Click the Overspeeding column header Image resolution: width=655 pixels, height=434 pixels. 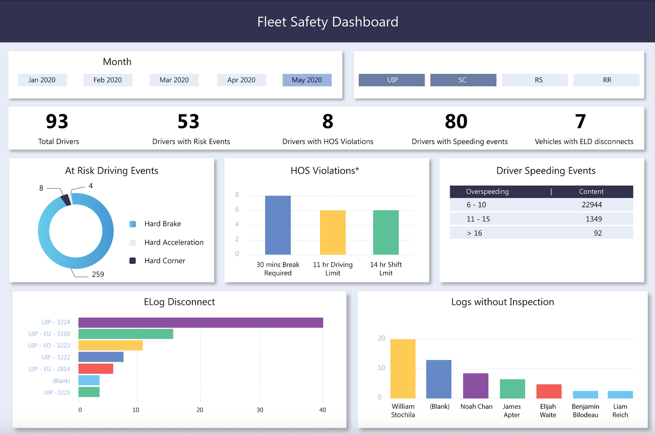tap(487, 192)
